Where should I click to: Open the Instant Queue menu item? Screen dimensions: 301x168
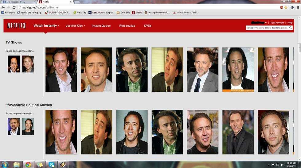coord(101,26)
